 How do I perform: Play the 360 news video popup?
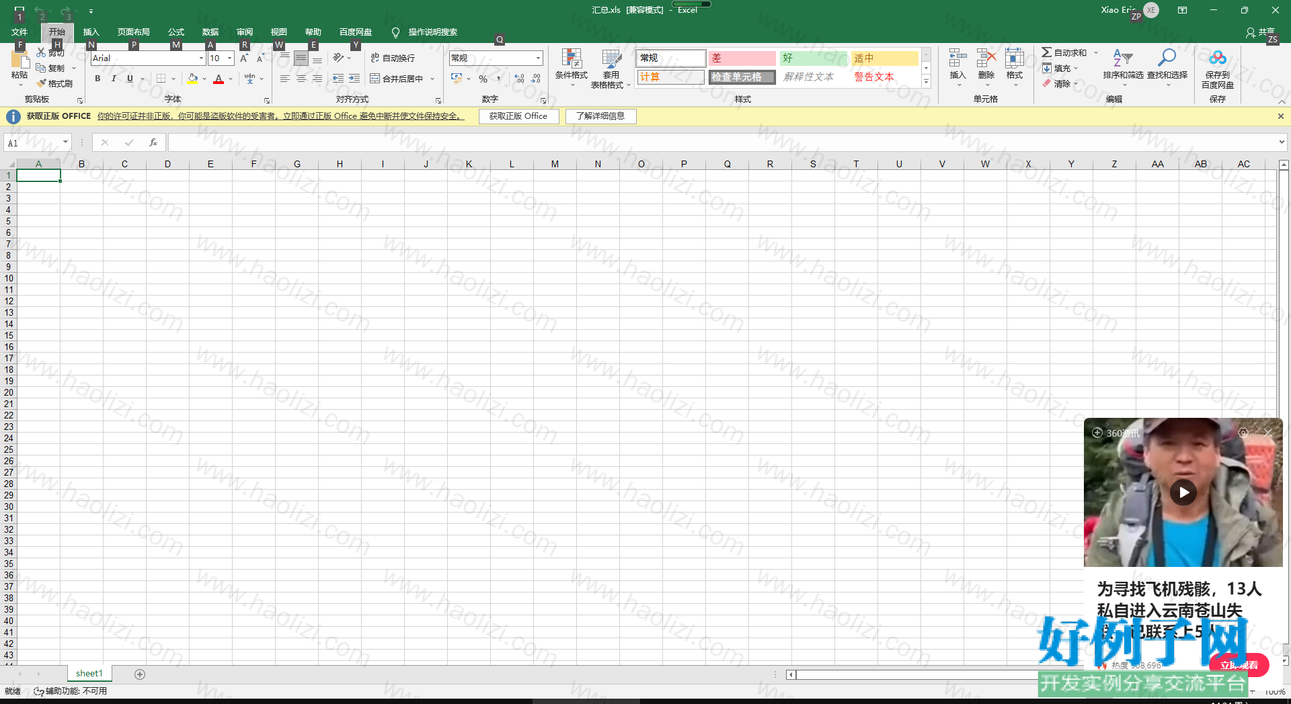(1183, 492)
